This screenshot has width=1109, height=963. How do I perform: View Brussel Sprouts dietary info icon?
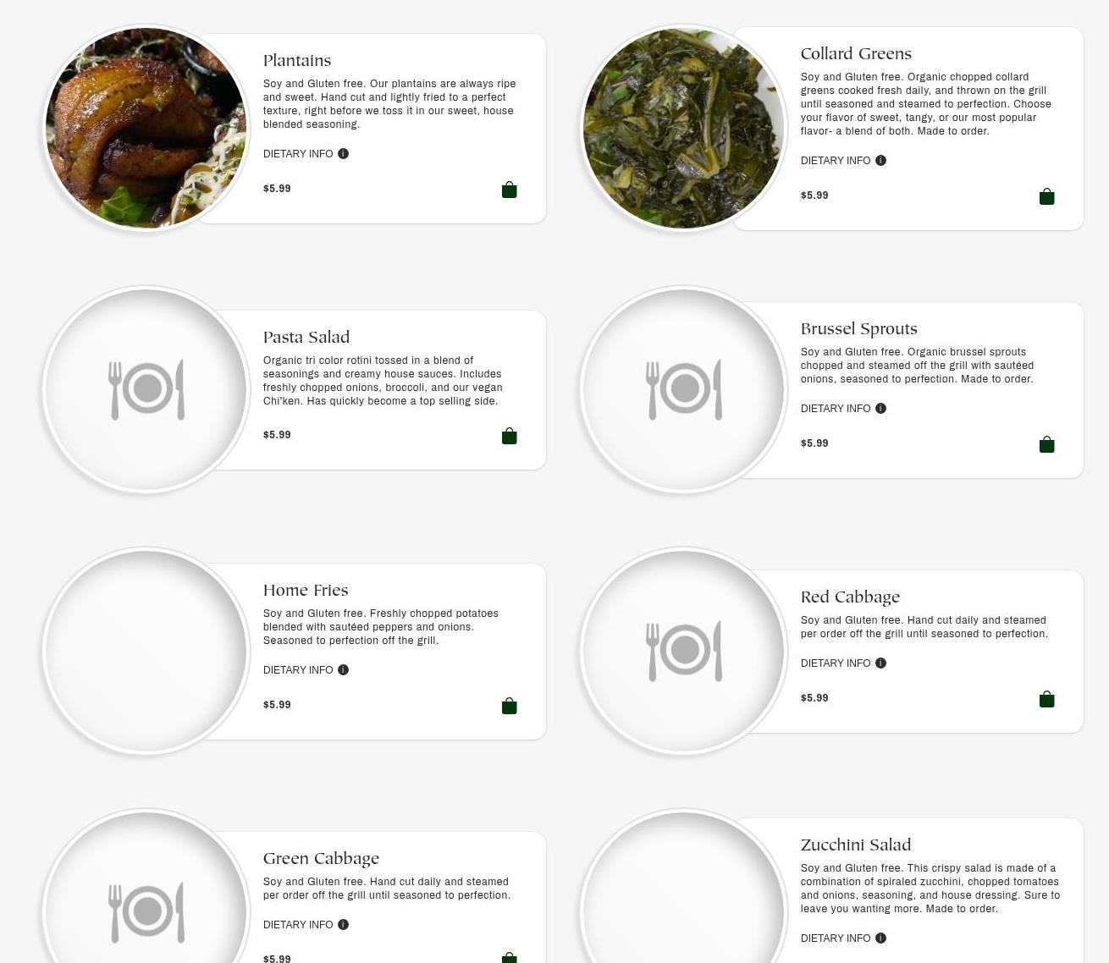(880, 409)
